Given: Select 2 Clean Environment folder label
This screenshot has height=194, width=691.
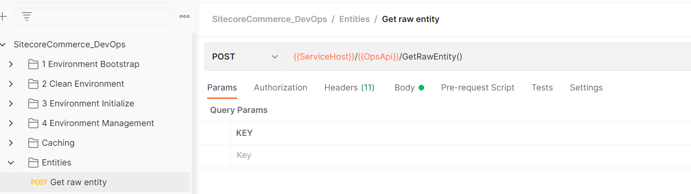Looking at the screenshot, I should coord(83,84).
